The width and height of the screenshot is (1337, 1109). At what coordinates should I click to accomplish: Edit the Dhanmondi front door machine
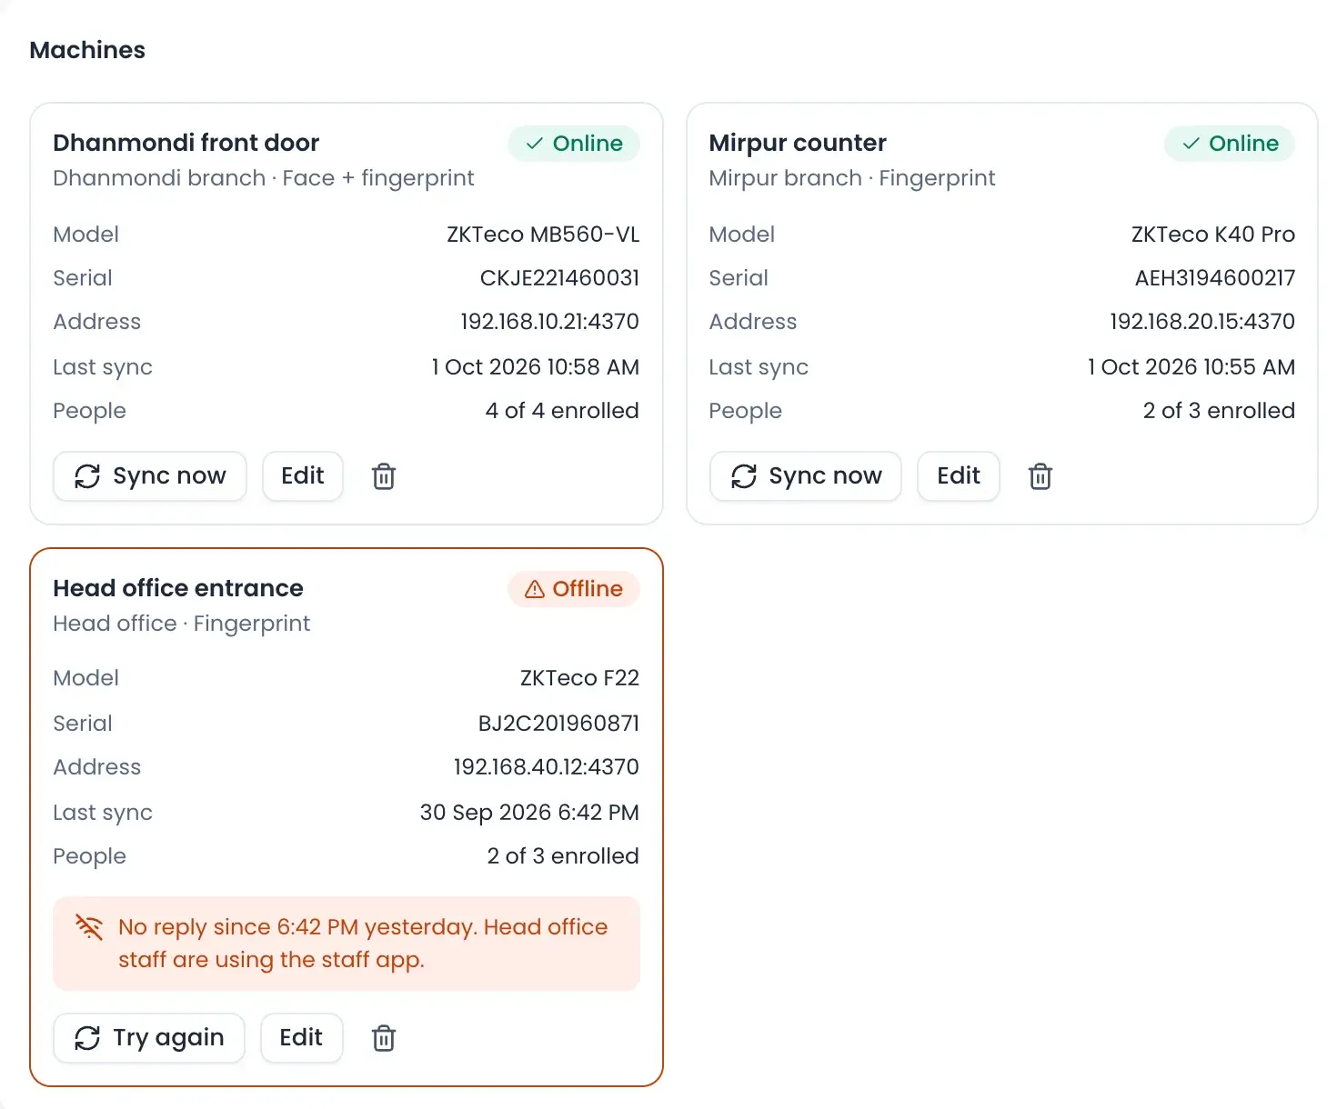(x=303, y=476)
